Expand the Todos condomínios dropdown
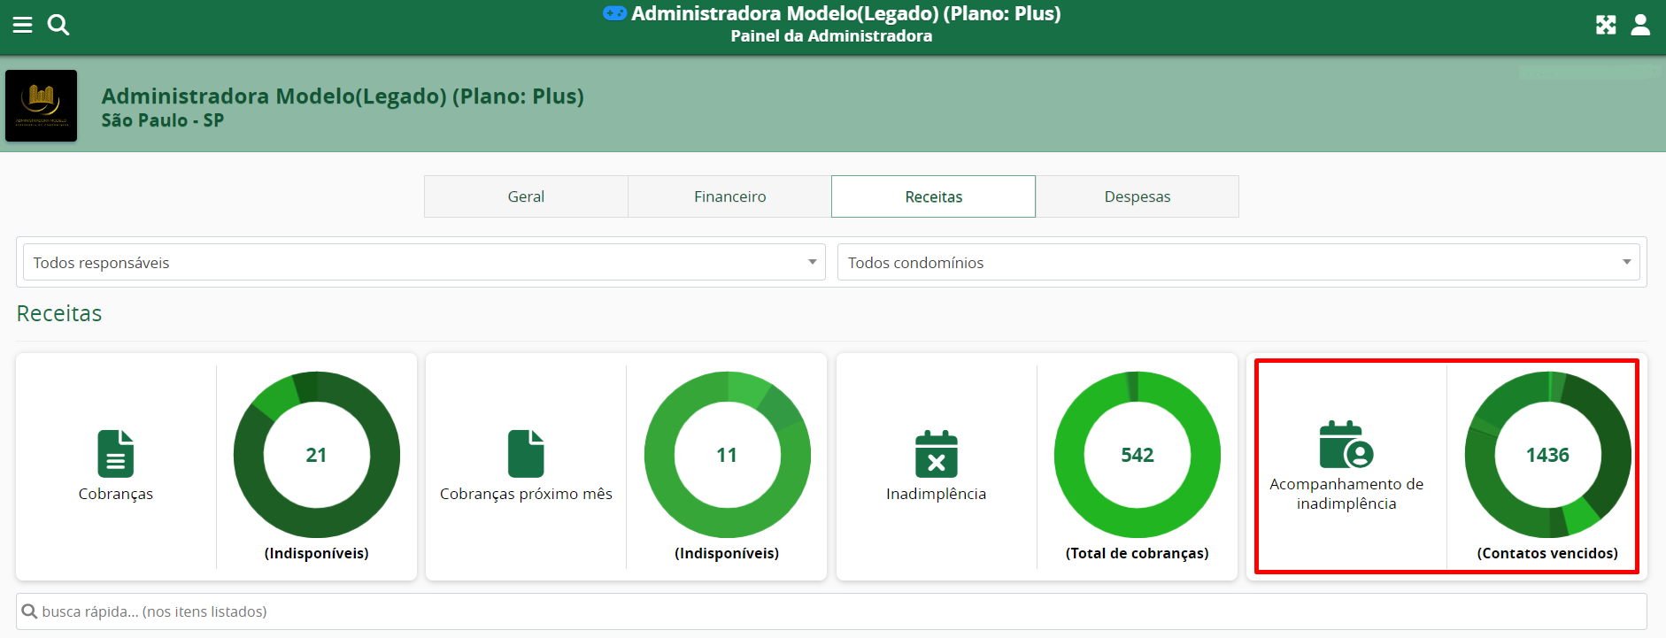Screen dimensions: 1666x638 point(1238,262)
